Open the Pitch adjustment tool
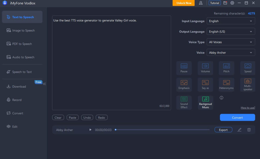 click(x=226, y=68)
